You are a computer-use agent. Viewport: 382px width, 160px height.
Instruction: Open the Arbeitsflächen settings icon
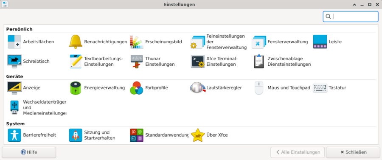point(14,42)
